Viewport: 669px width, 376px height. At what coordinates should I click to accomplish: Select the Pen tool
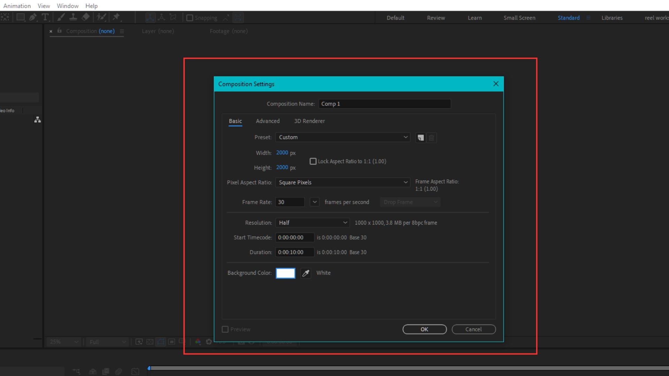33,17
